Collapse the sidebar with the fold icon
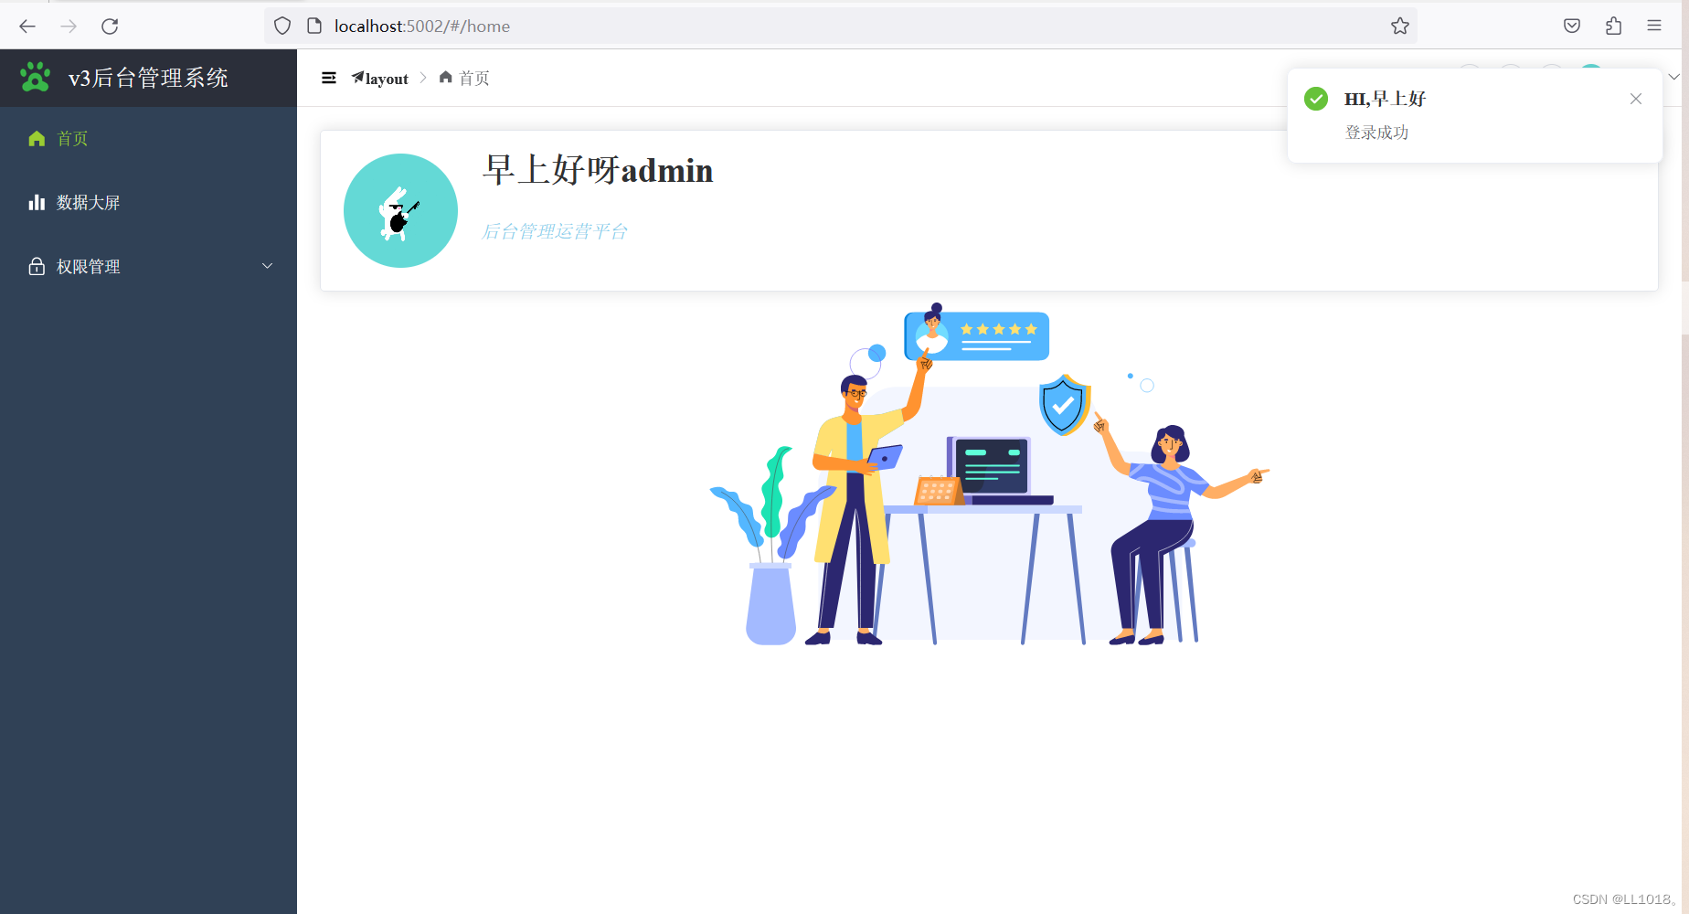1689x914 pixels. 329,79
